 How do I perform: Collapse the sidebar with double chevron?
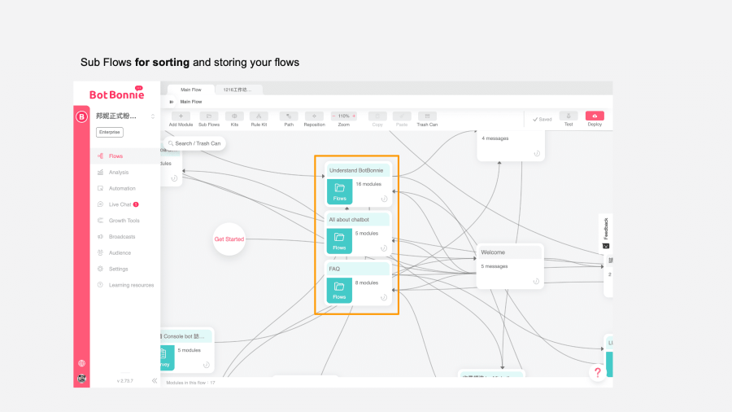tap(155, 381)
